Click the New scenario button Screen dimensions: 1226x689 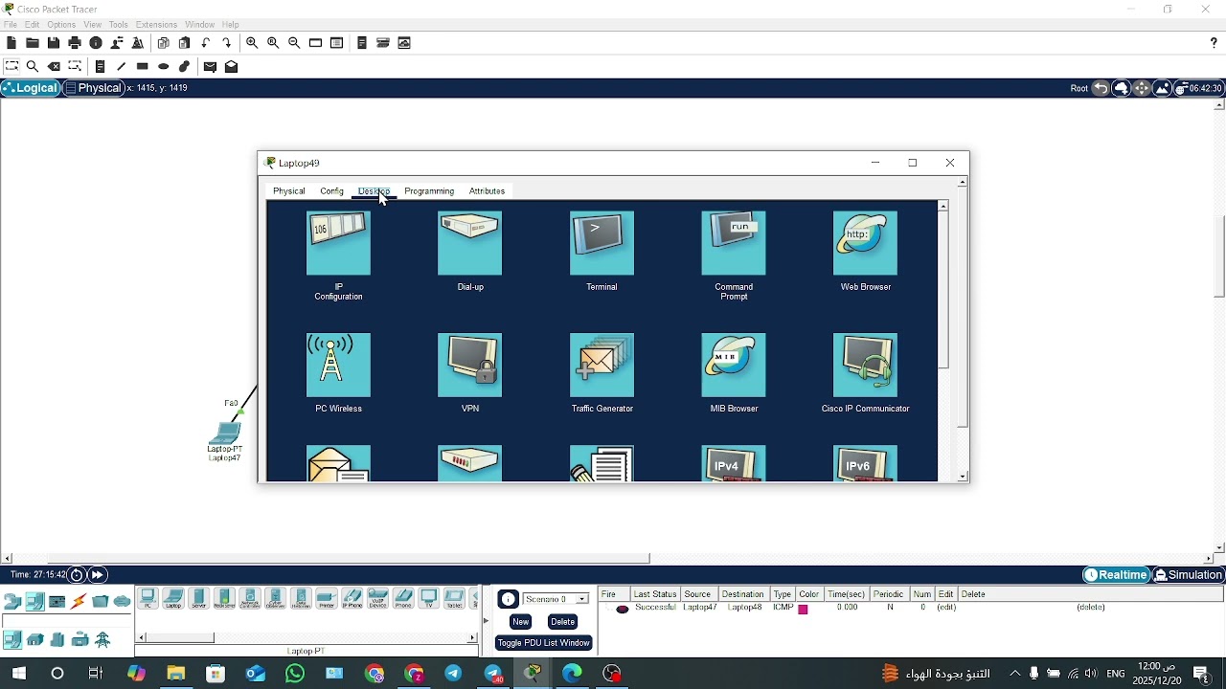[521, 622]
